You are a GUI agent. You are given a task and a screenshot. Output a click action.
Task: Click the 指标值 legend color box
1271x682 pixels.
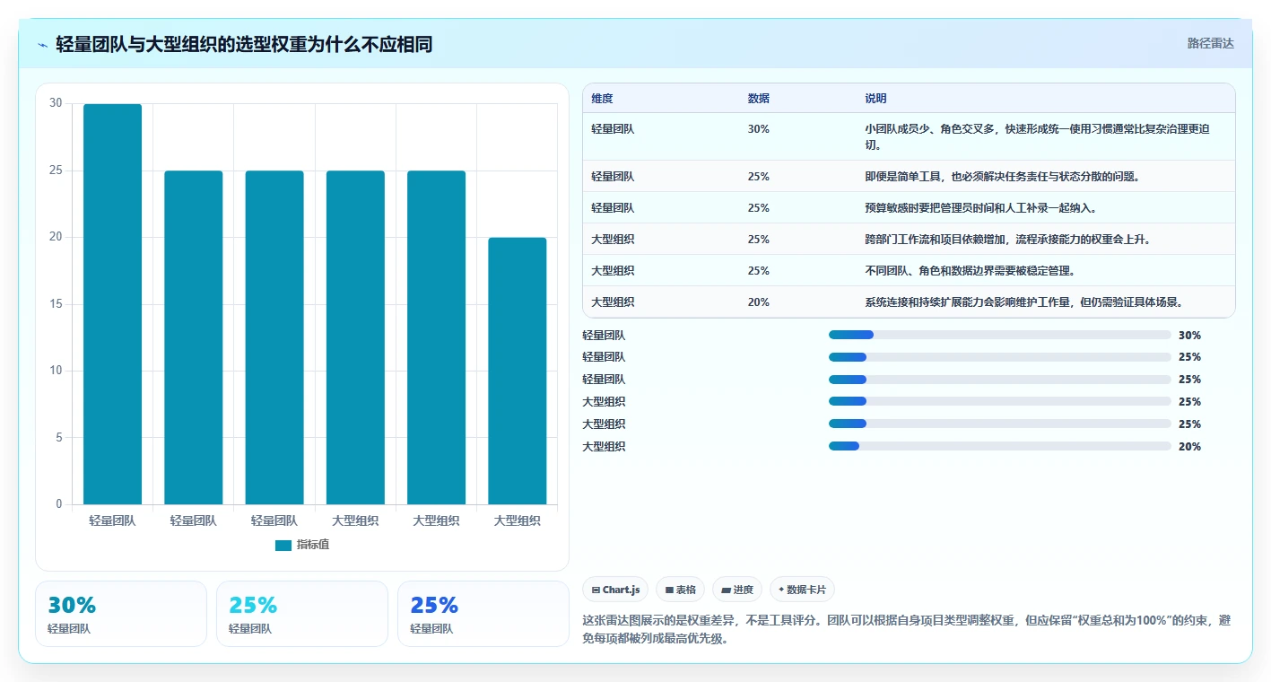click(x=283, y=545)
